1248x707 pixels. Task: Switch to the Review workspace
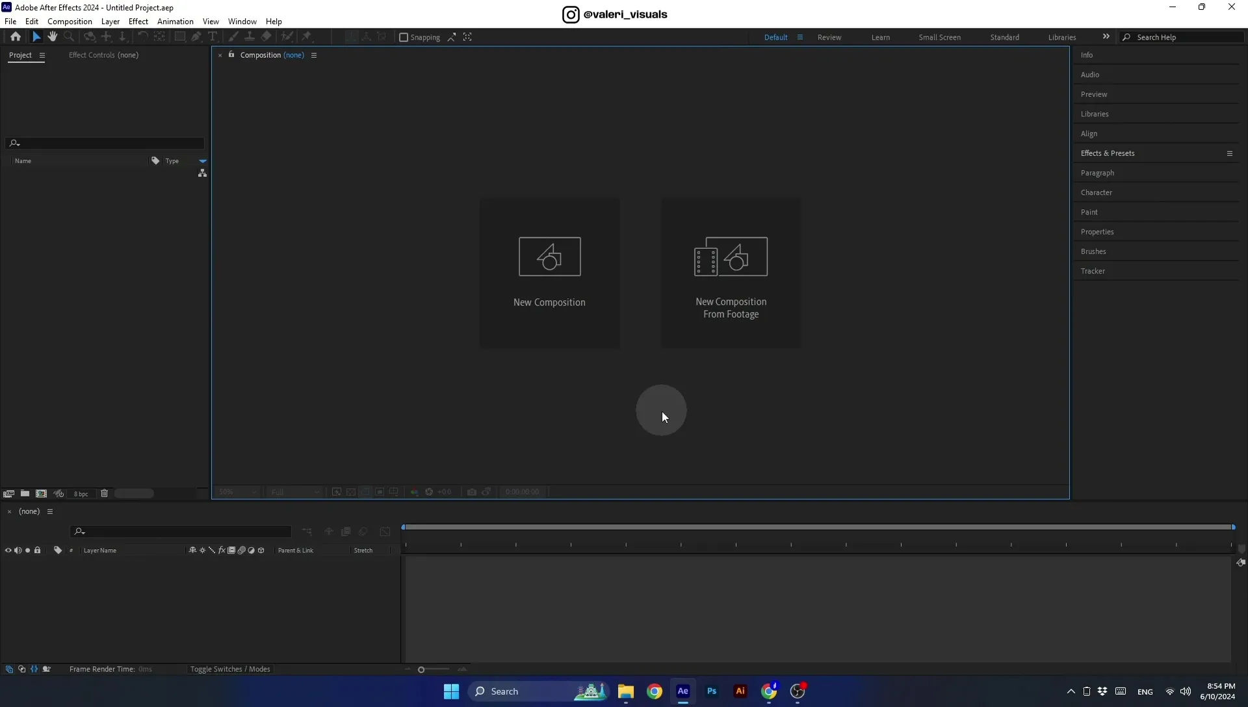click(x=829, y=37)
